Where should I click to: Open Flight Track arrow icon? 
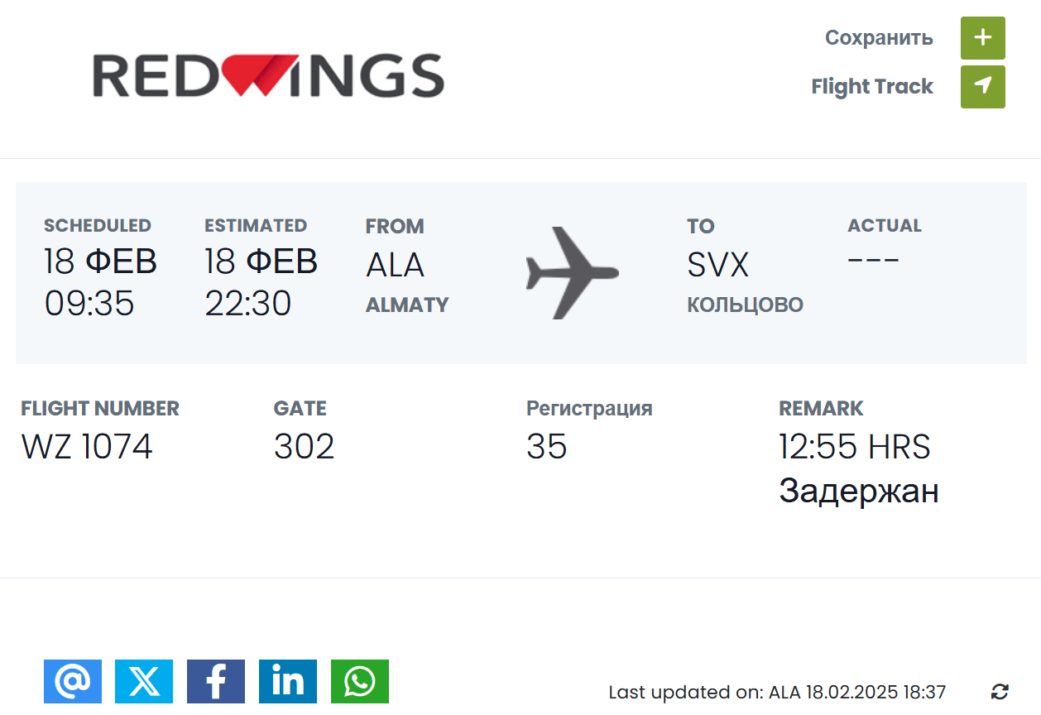982,86
